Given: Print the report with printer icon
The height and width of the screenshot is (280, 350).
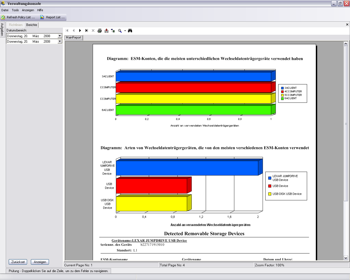Looking at the screenshot, I should [x=100, y=31].
